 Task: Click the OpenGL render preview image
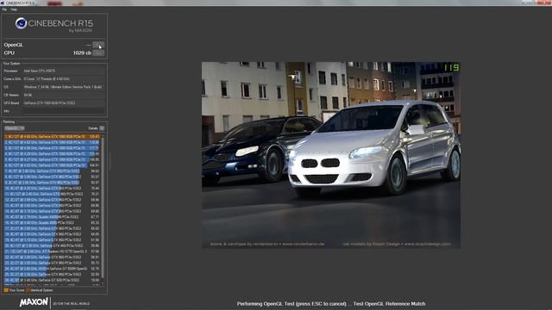click(x=331, y=155)
